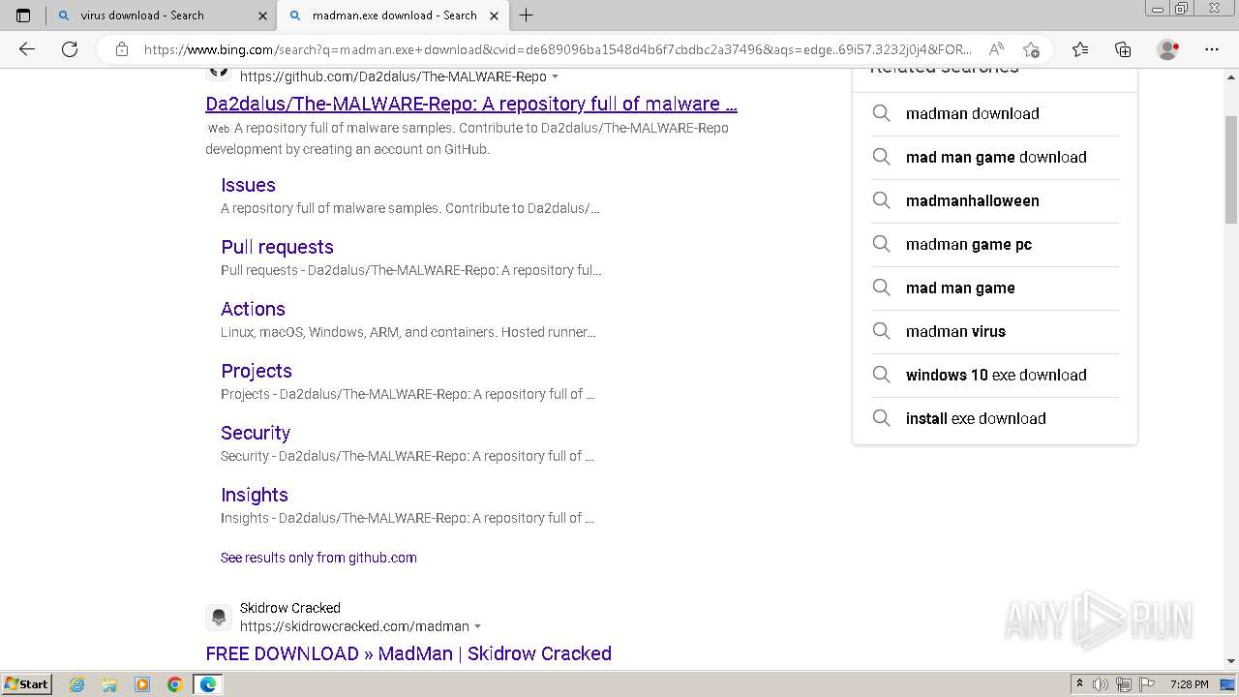The height and width of the screenshot is (697, 1239).
Task: Click Skidrow Cracked site favicon
Action: click(x=219, y=617)
